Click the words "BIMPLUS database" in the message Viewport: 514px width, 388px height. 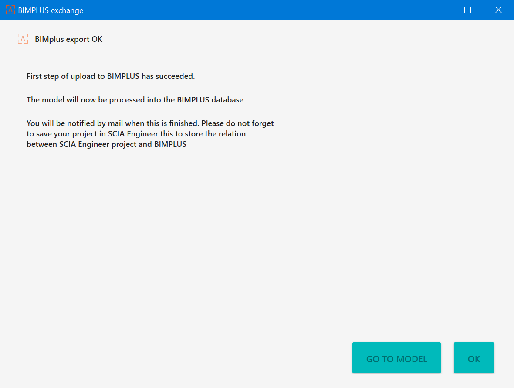[211, 100]
